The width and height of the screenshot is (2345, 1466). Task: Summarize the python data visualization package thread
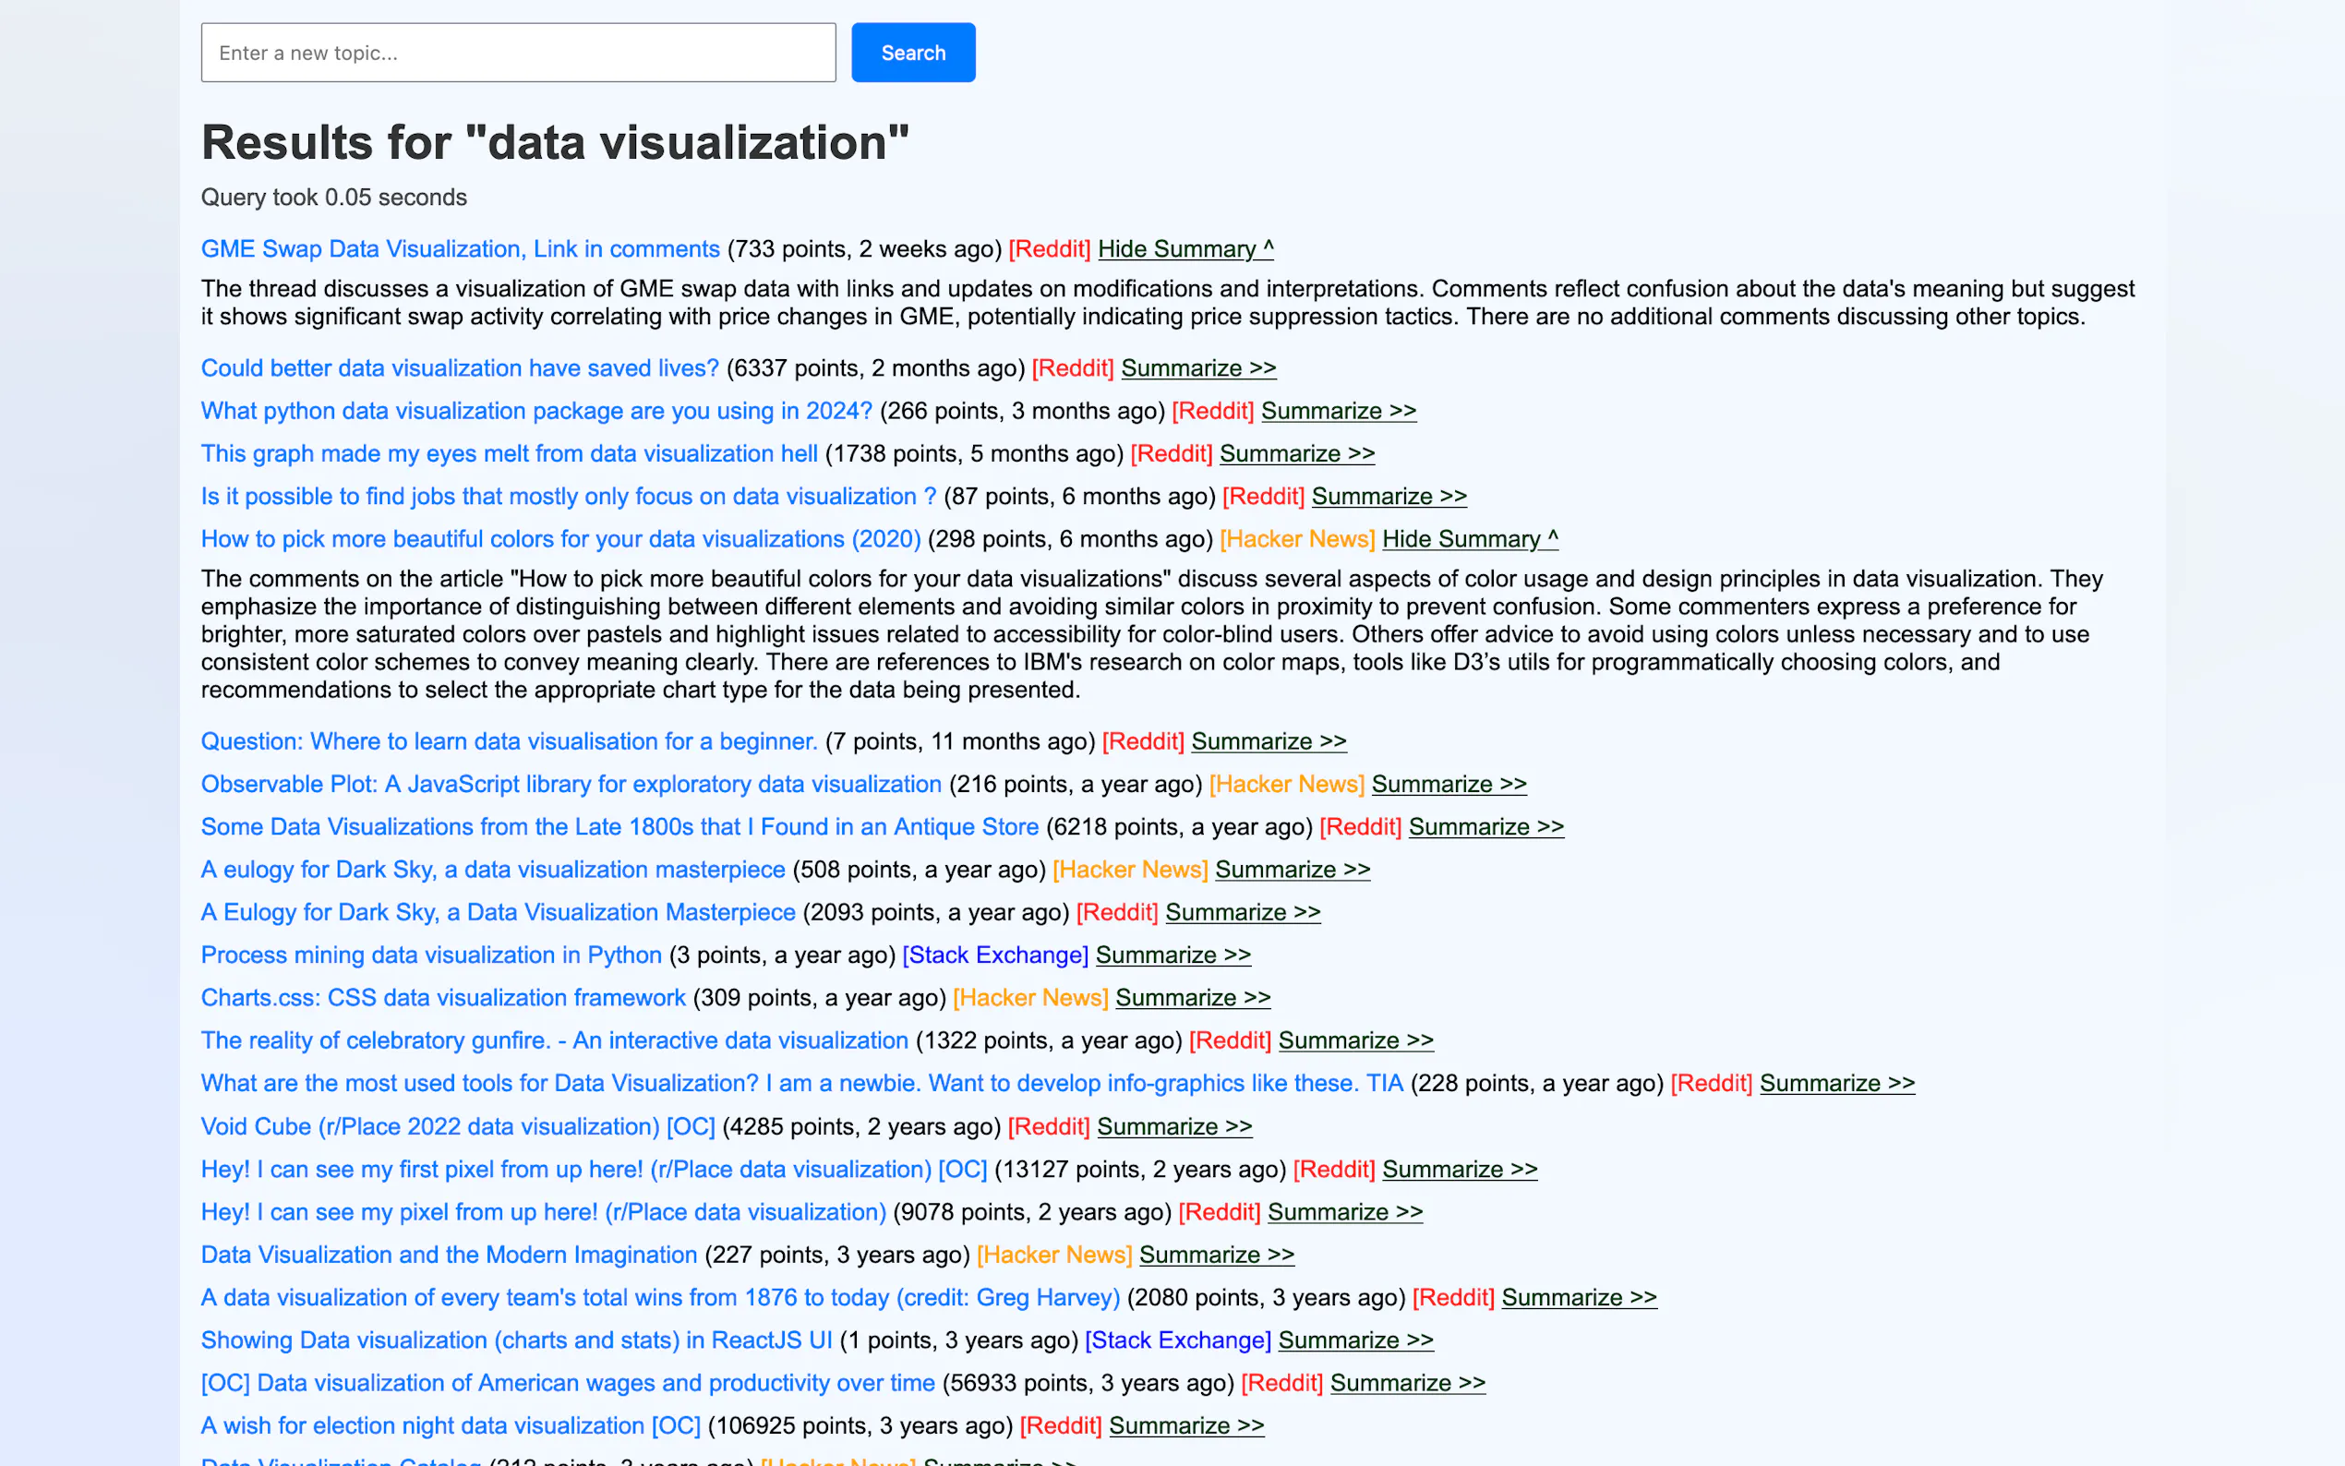click(x=1338, y=411)
